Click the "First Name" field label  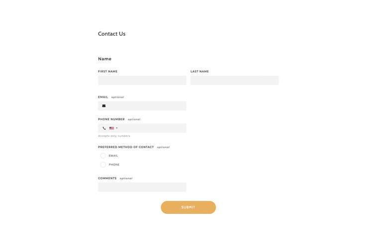[x=107, y=71]
